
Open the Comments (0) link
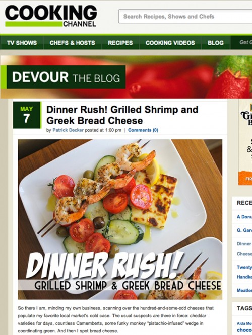143,130
